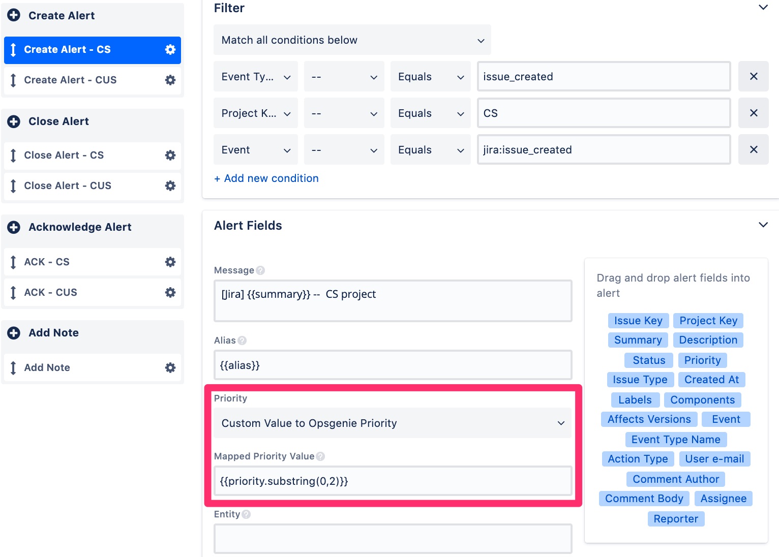Remove the Project Key CS condition
Viewport: 779px width, 557px height.
754,113
